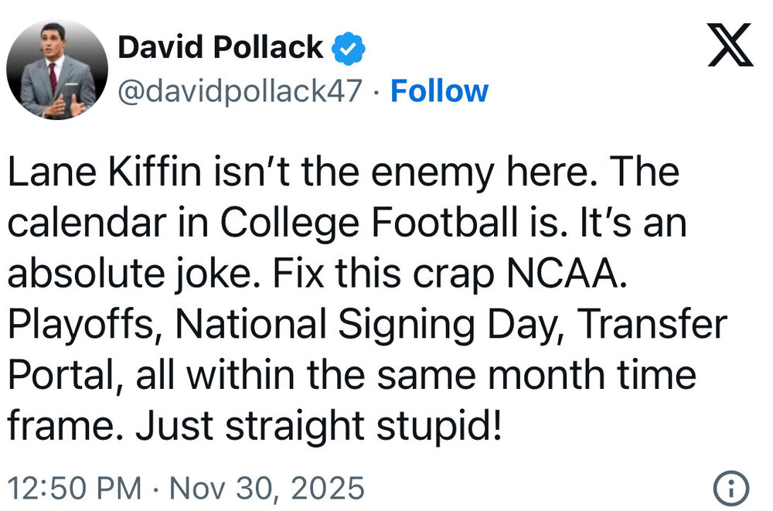Open the @davidpollack47 handle link
This screenshot has height=511, width=773.
[240, 91]
